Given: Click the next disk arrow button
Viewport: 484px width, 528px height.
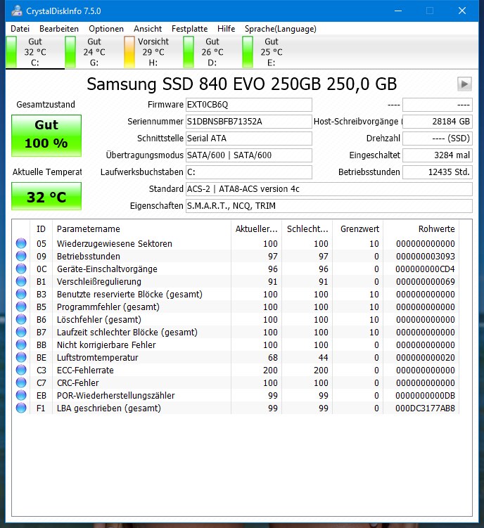Looking at the screenshot, I should coord(464,84).
